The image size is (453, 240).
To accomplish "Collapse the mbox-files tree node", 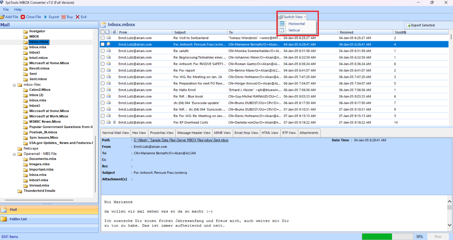I will [x=14, y=84].
